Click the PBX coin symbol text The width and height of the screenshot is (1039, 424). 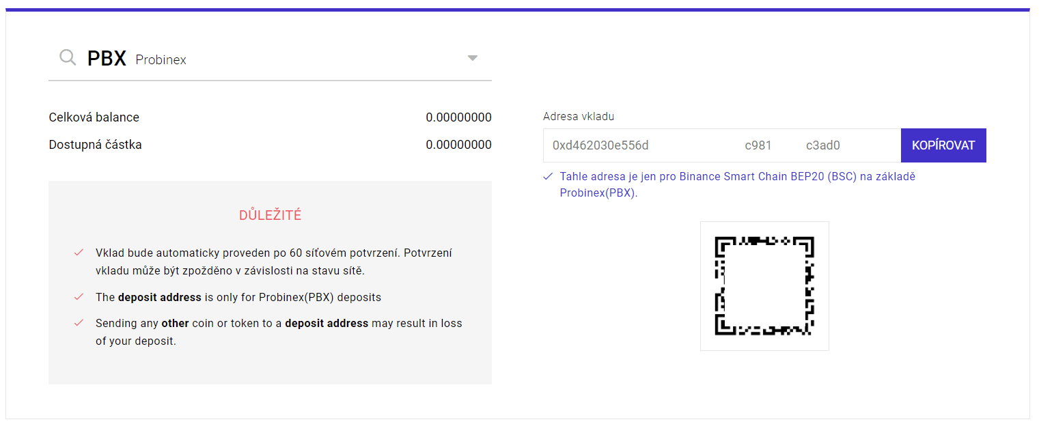[x=107, y=59]
